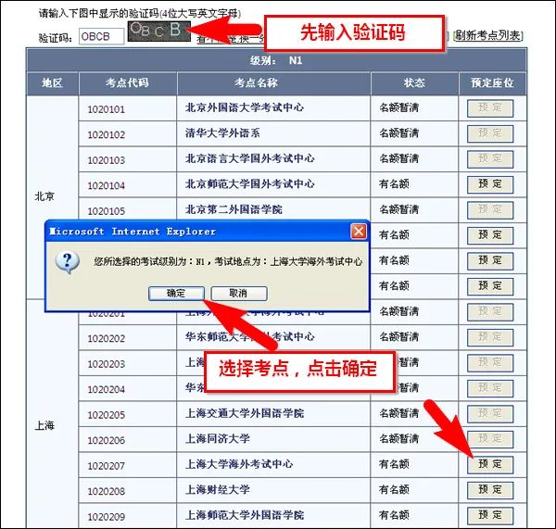Click disabled 预定 for 清华大学外语系
Image resolution: width=556 pixels, height=529 pixels.
click(x=490, y=133)
